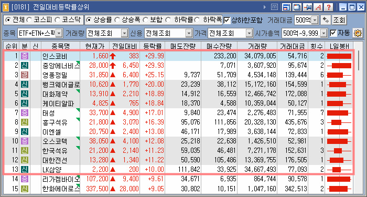Sort by the 전일대비 column header
The width and height of the screenshot is (367, 197).
pos(125,46)
